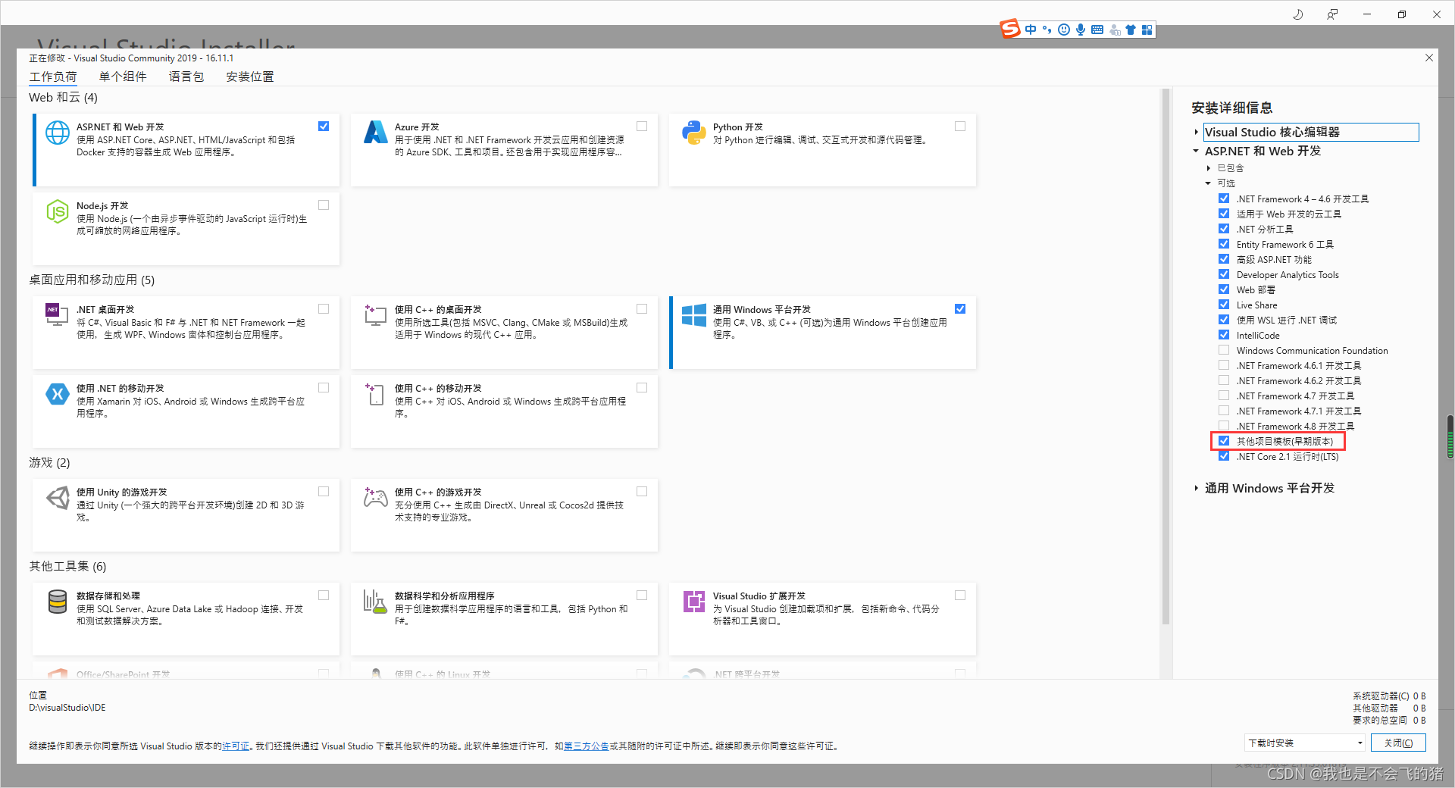Check .NET Framework 4.7 开发工具 option
Screen dimensions: 1455x788
(x=1224, y=396)
